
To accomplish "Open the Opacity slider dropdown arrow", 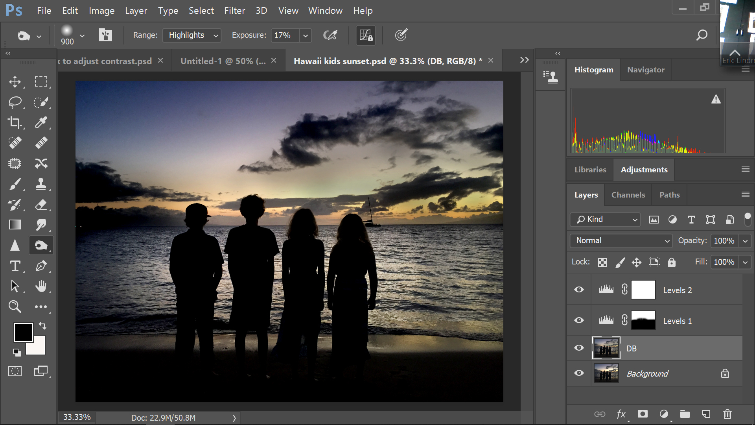I will click(745, 241).
